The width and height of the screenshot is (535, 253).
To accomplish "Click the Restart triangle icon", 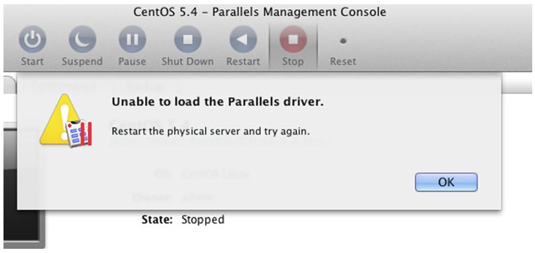I will (x=243, y=40).
